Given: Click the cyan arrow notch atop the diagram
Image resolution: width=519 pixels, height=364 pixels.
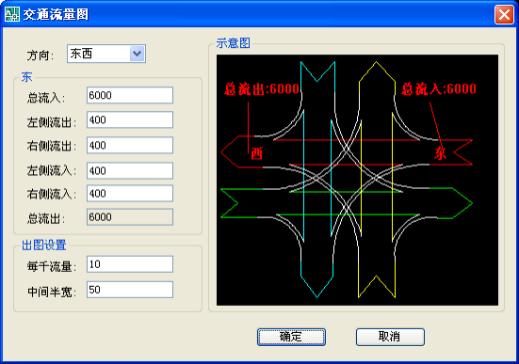Looking at the screenshot, I should coord(317,71).
